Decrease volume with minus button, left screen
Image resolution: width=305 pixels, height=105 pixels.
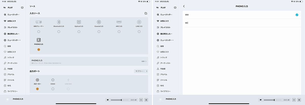point(141,100)
